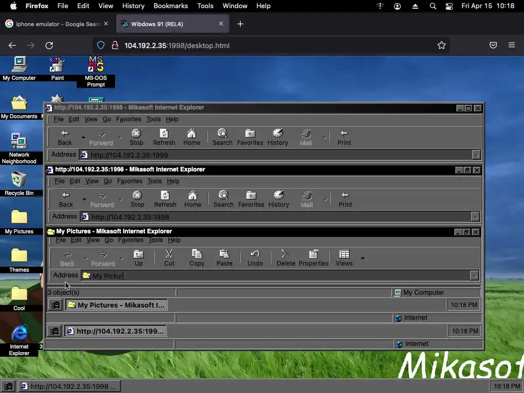Click Print in the top dimmed IE window
Image resolution: width=524 pixels, height=393 pixels.
coord(344,137)
